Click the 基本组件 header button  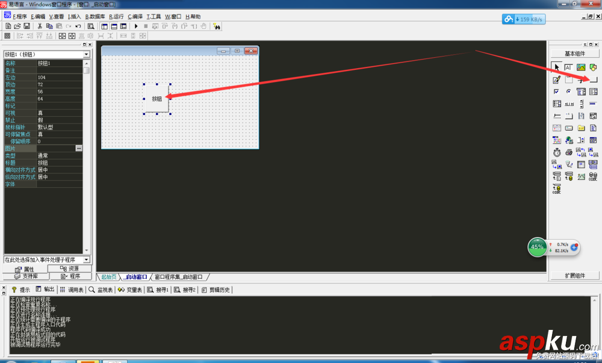click(575, 54)
